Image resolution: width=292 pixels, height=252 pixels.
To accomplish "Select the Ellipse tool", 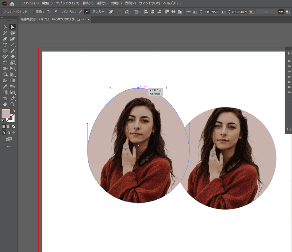I will coord(5,51).
